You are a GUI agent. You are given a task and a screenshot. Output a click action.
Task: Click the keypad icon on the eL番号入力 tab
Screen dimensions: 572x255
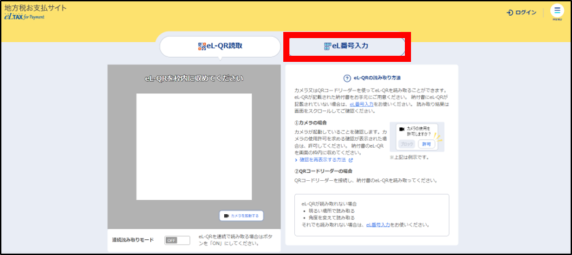point(327,46)
